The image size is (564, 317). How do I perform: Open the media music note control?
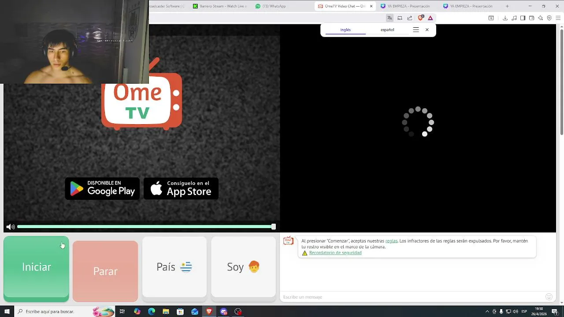pos(514,18)
